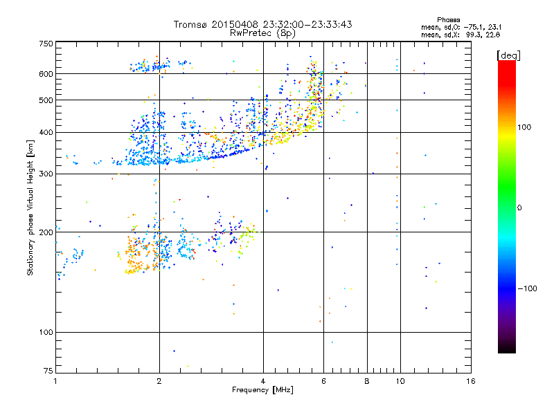Viewport: 554px width, 415px height.
Task: Click the plot title 'Tromsø 20150408 23:32:00-23:33:43'
Action: point(262,24)
